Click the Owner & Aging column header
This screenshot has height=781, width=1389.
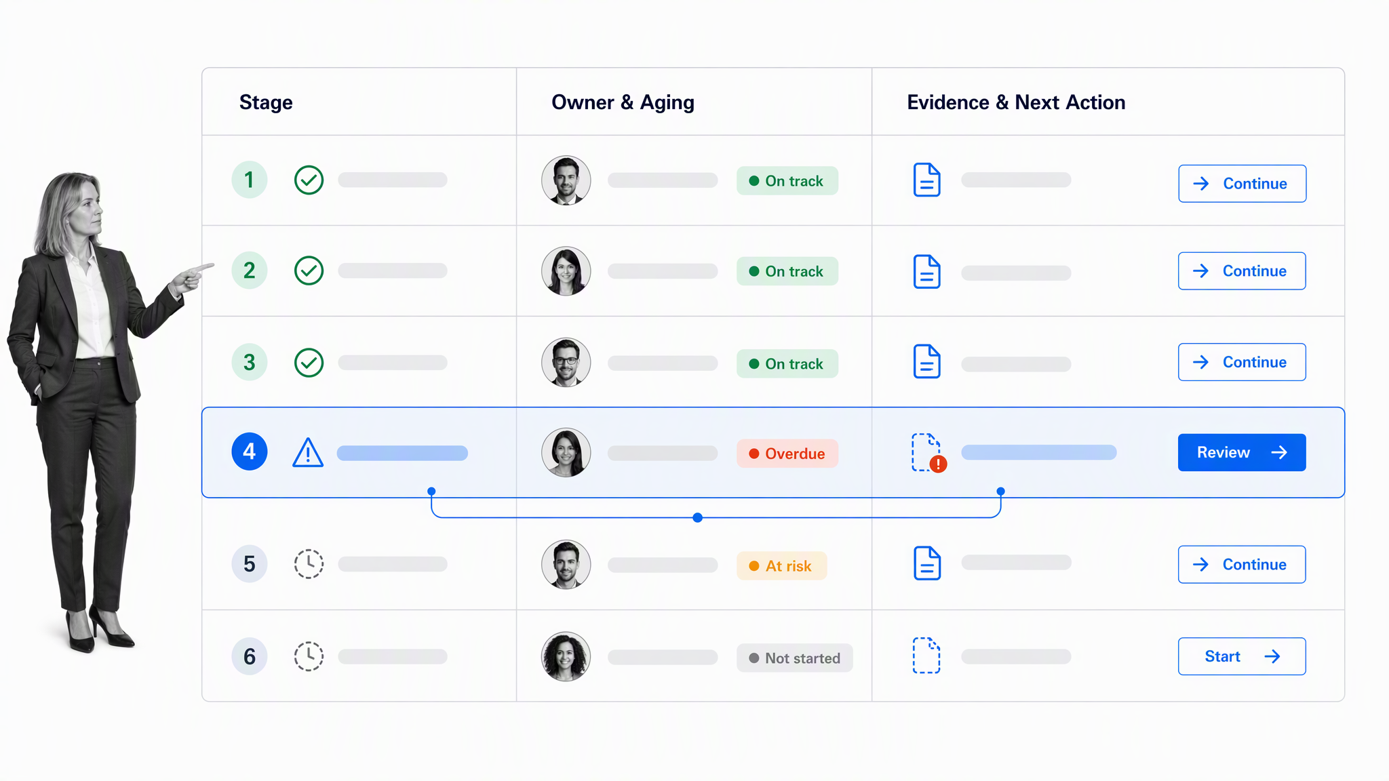(x=623, y=102)
